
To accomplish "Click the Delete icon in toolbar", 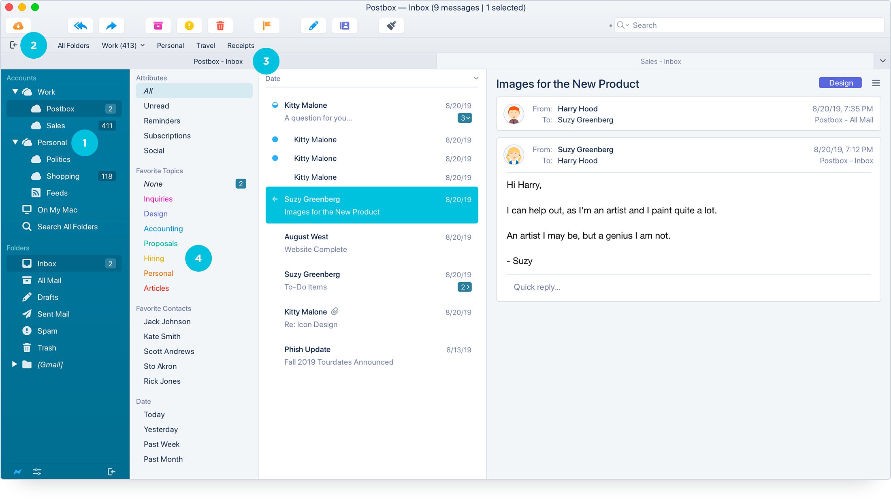I will pos(220,25).
